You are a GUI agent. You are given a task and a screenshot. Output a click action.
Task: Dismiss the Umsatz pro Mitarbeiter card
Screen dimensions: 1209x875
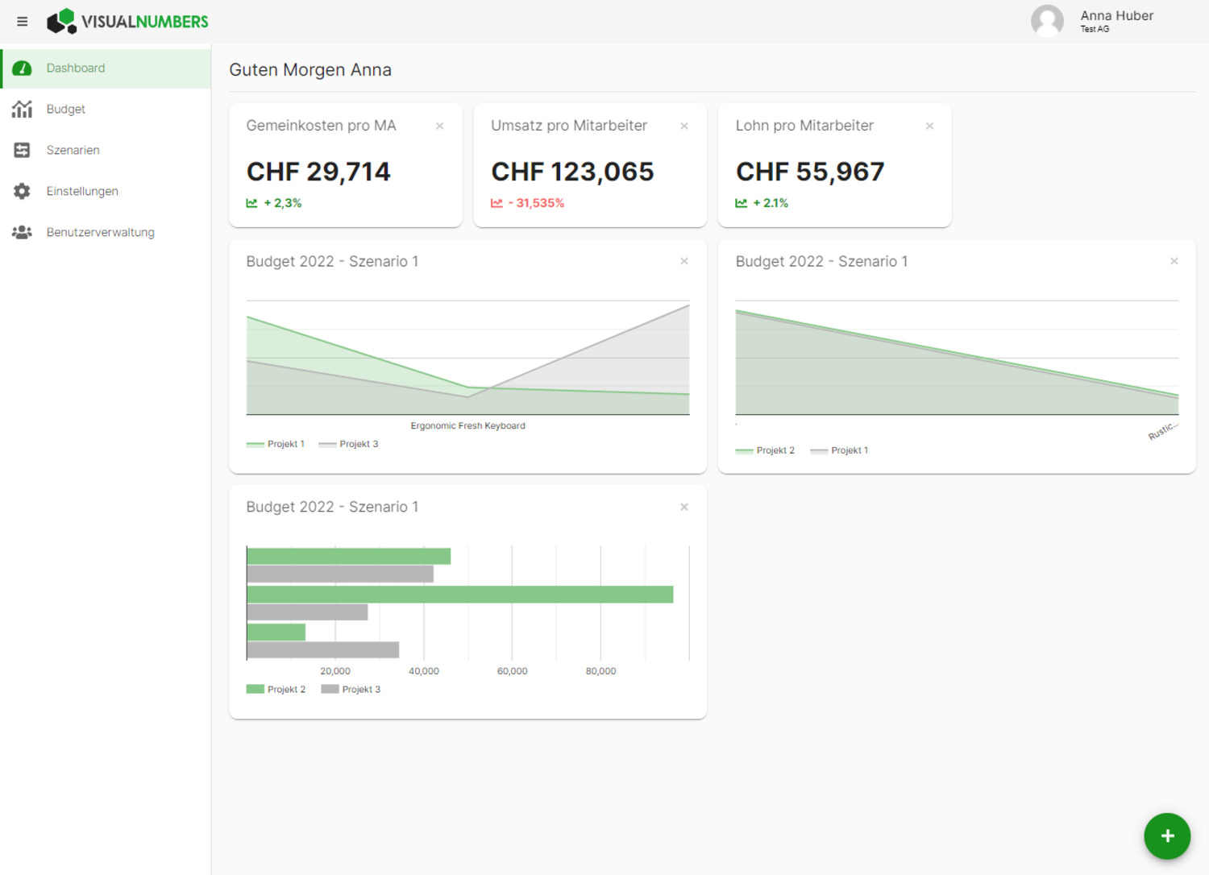[684, 126]
